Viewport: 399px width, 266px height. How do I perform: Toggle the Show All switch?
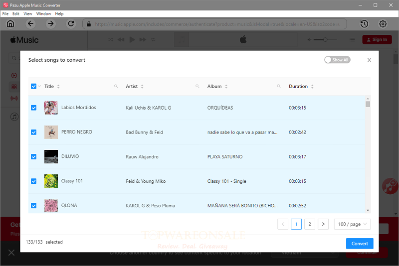click(337, 60)
